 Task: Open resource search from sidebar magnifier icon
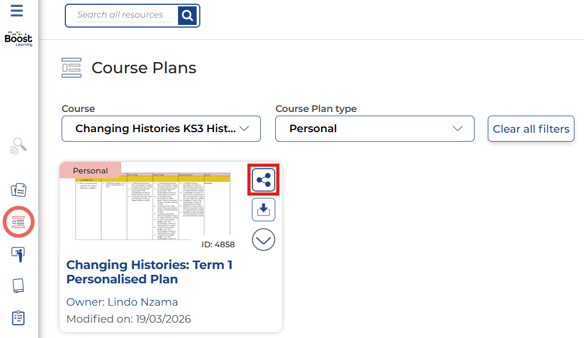[18, 145]
